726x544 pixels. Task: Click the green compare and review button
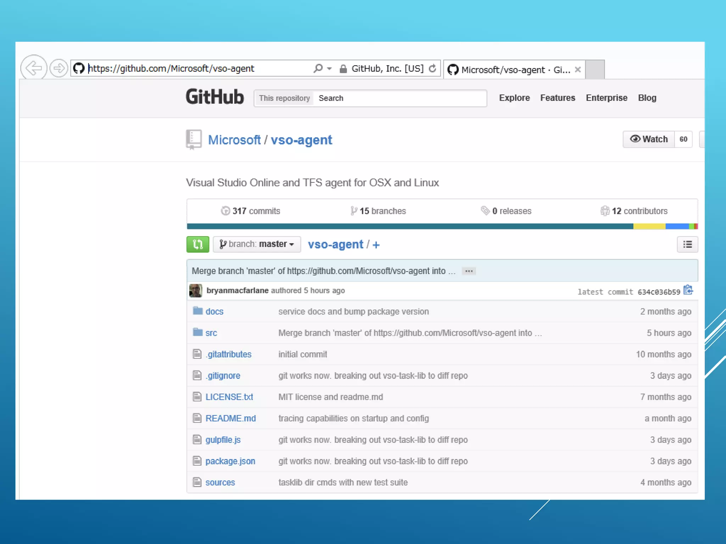tap(197, 244)
